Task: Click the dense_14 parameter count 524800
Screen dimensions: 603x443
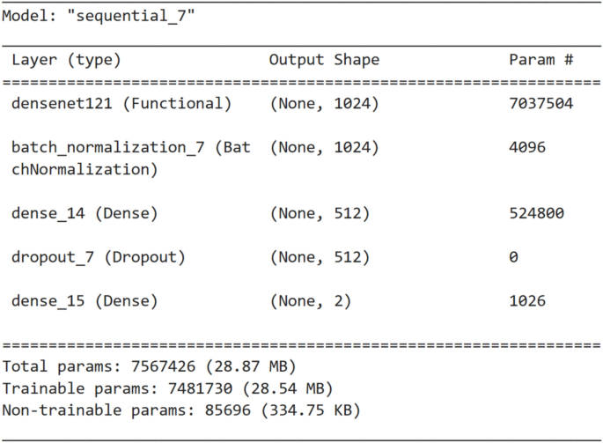Action: [x=536, y=213]
